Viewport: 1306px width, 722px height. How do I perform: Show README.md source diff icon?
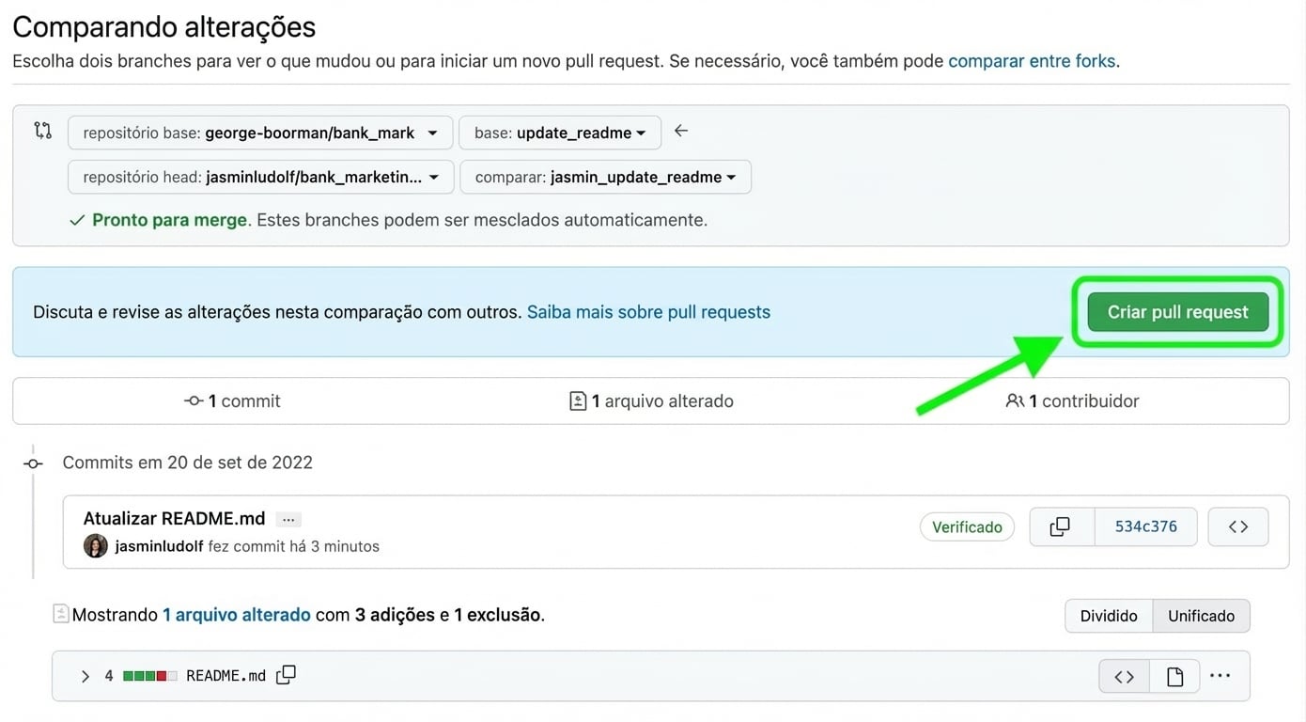pos(1124,676)
